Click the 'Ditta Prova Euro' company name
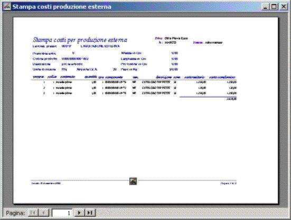291x220 pixels. (176, 38)
